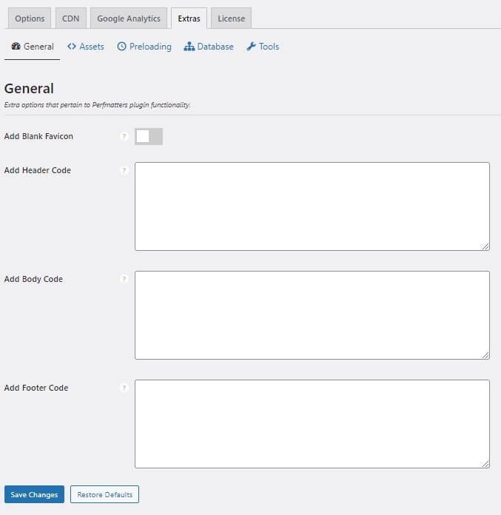
Task: Click the Add Blank Favicon label
Action: 38,136
